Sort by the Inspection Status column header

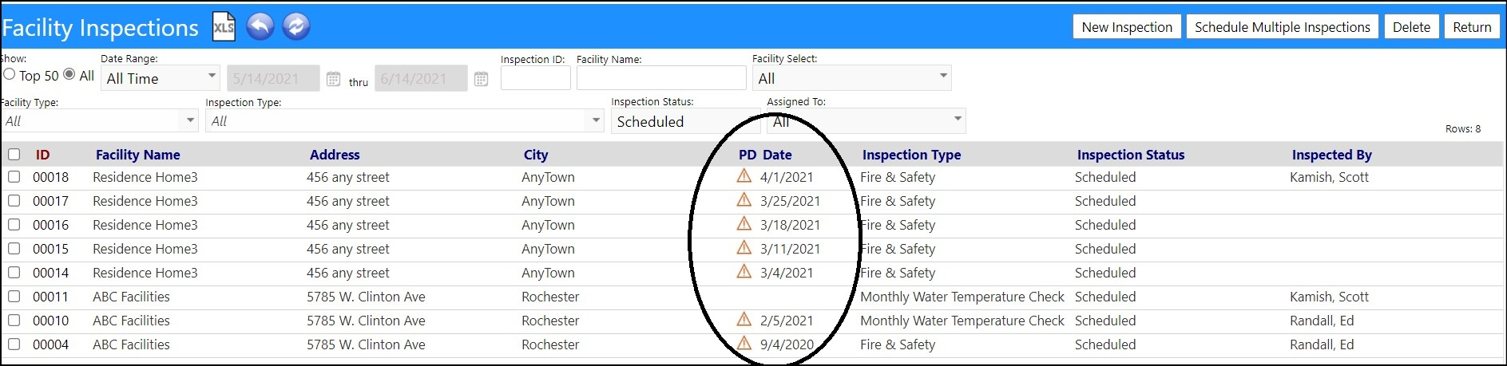1131,155
